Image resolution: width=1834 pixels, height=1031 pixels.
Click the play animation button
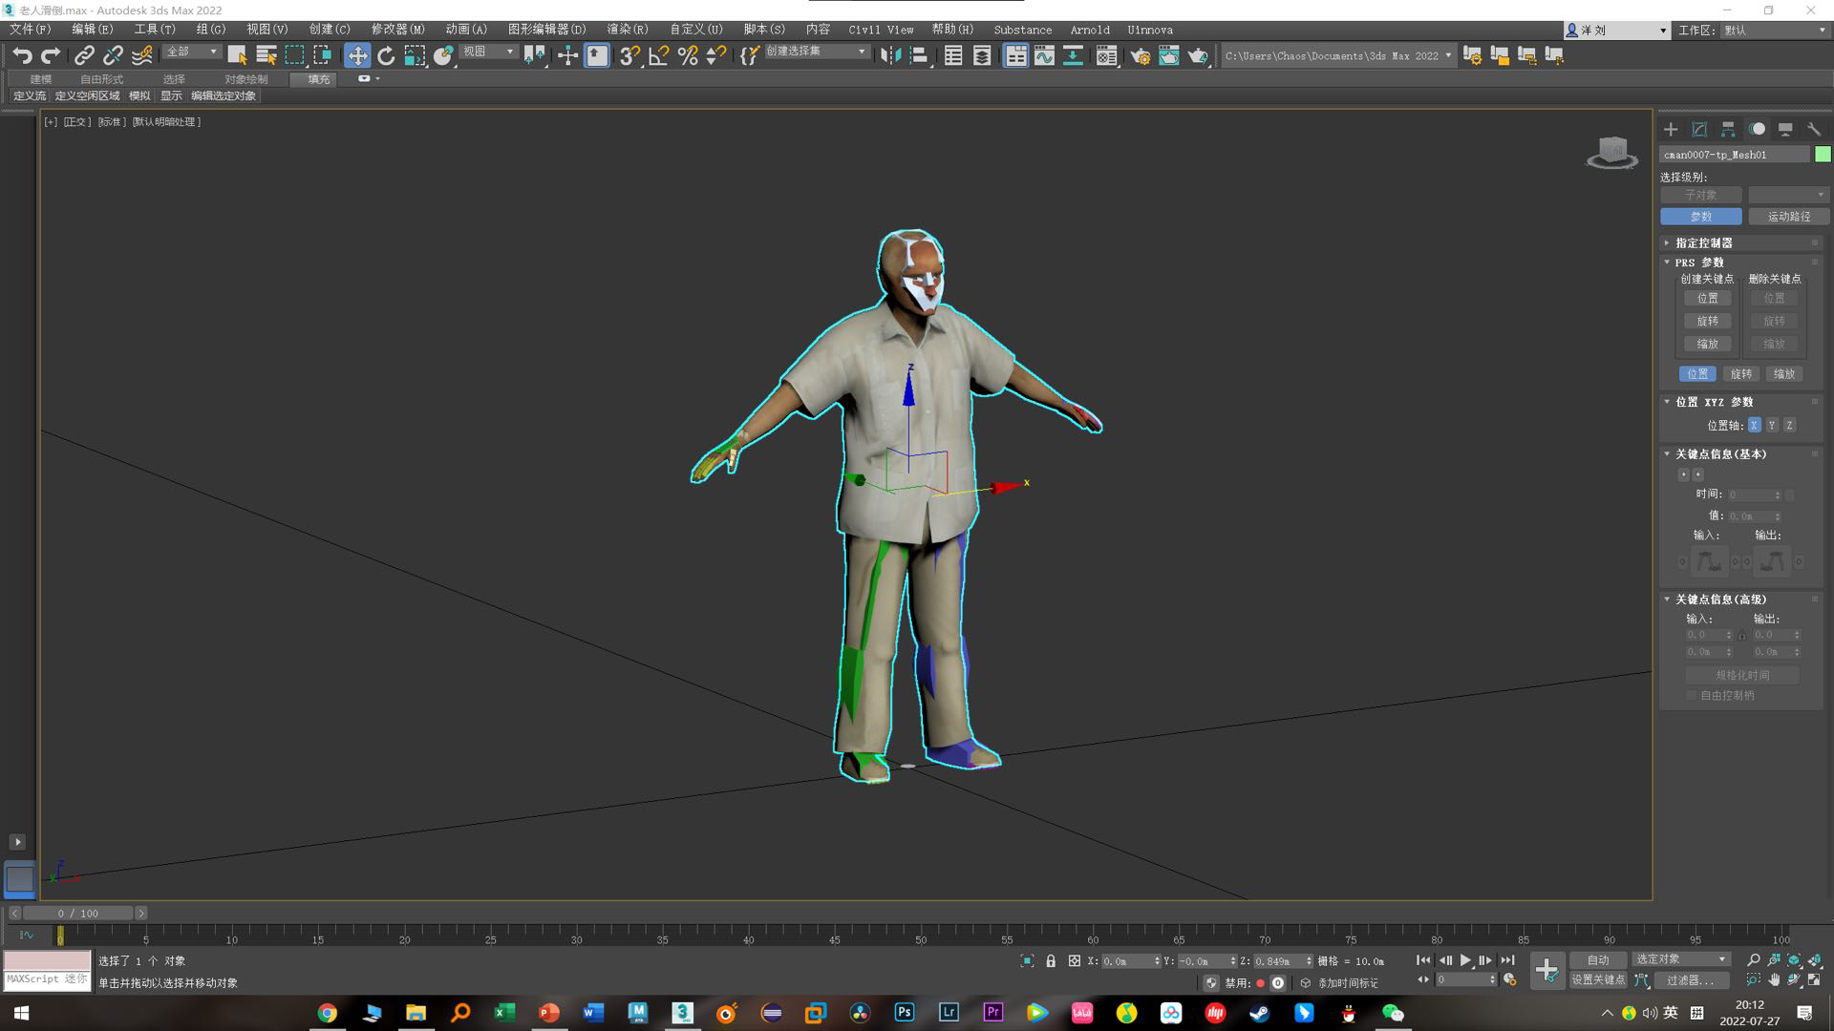click(x=1465, y=960)
